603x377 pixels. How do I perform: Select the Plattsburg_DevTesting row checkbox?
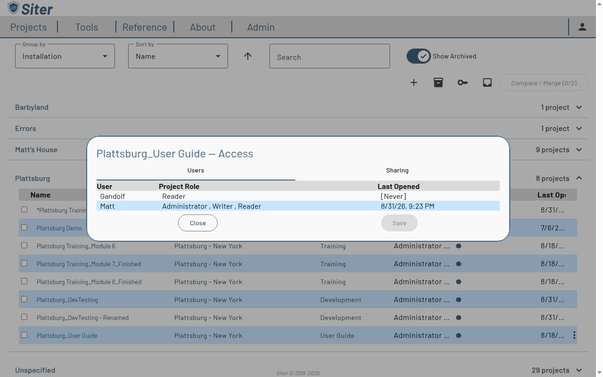(x=24, y=299)
